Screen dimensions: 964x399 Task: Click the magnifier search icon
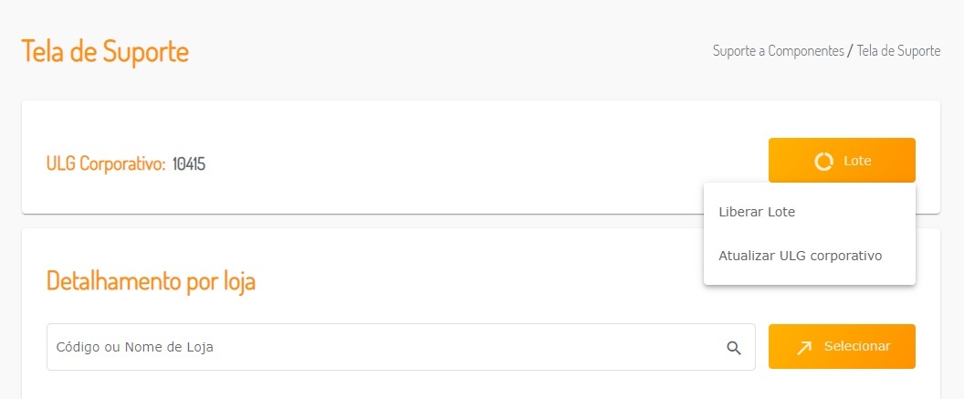(734, 347)
